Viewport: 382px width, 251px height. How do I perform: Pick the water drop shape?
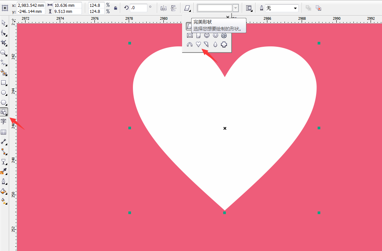tap(215, 44)
